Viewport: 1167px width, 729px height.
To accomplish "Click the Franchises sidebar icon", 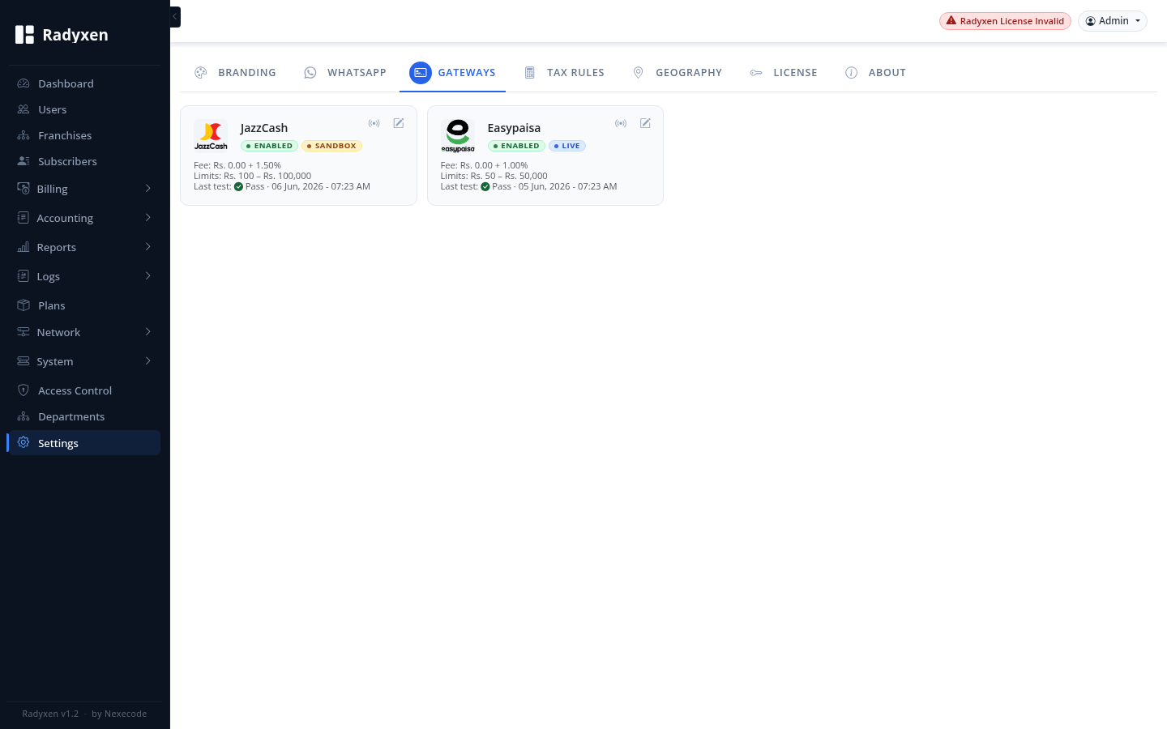I will [x=24, y=135].
